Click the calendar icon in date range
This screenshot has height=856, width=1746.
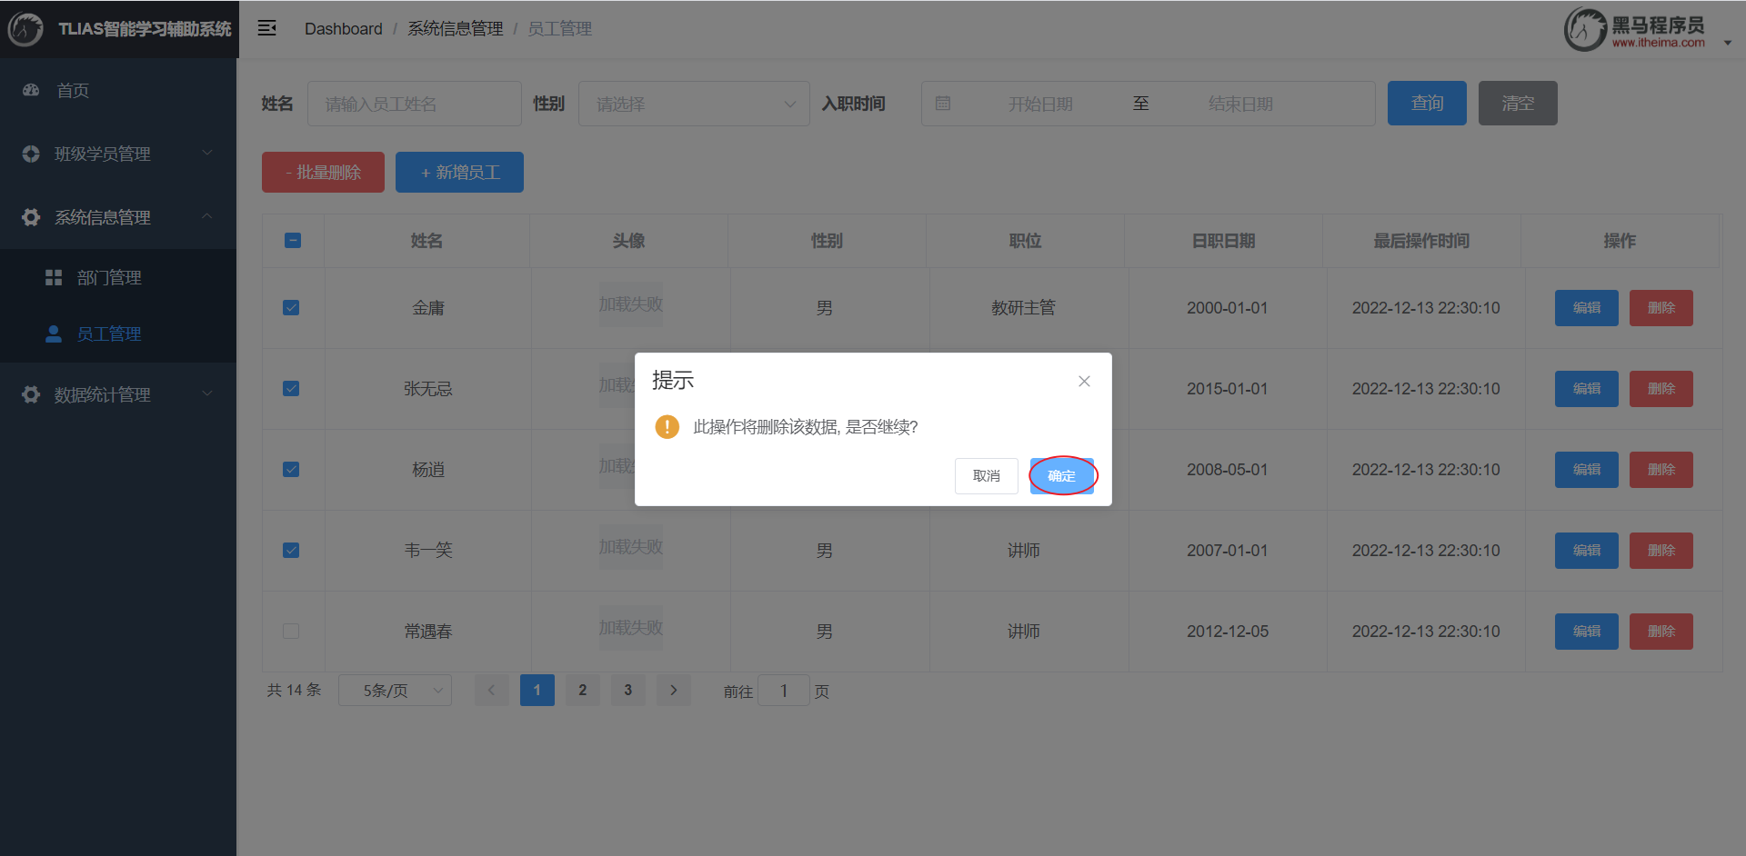943,104
